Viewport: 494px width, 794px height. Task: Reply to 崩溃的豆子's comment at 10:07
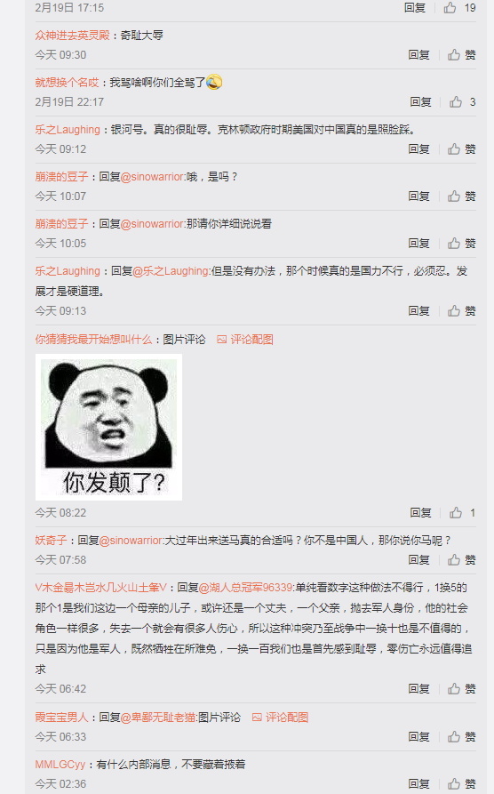418,196
